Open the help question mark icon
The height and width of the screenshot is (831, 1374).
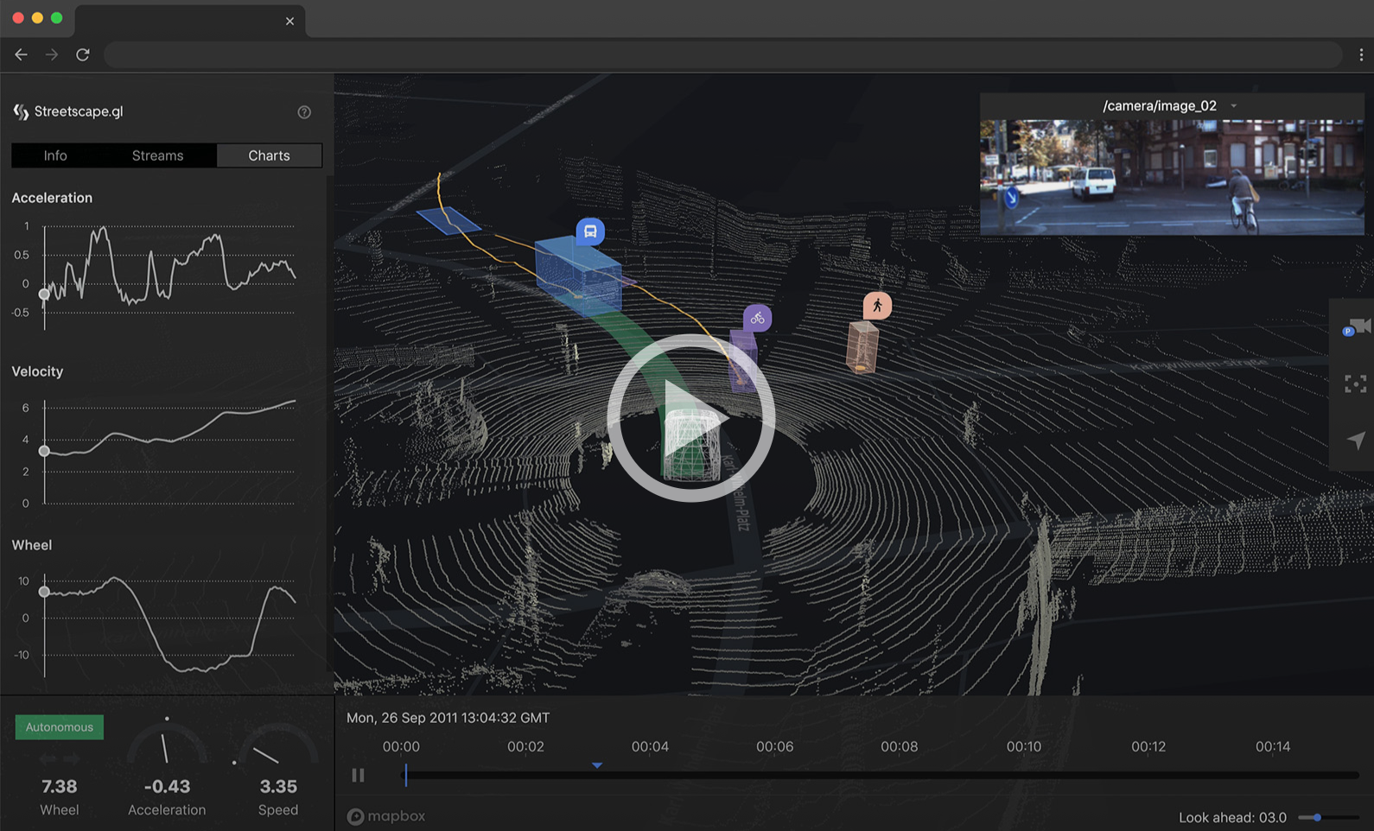coord(304,112)
